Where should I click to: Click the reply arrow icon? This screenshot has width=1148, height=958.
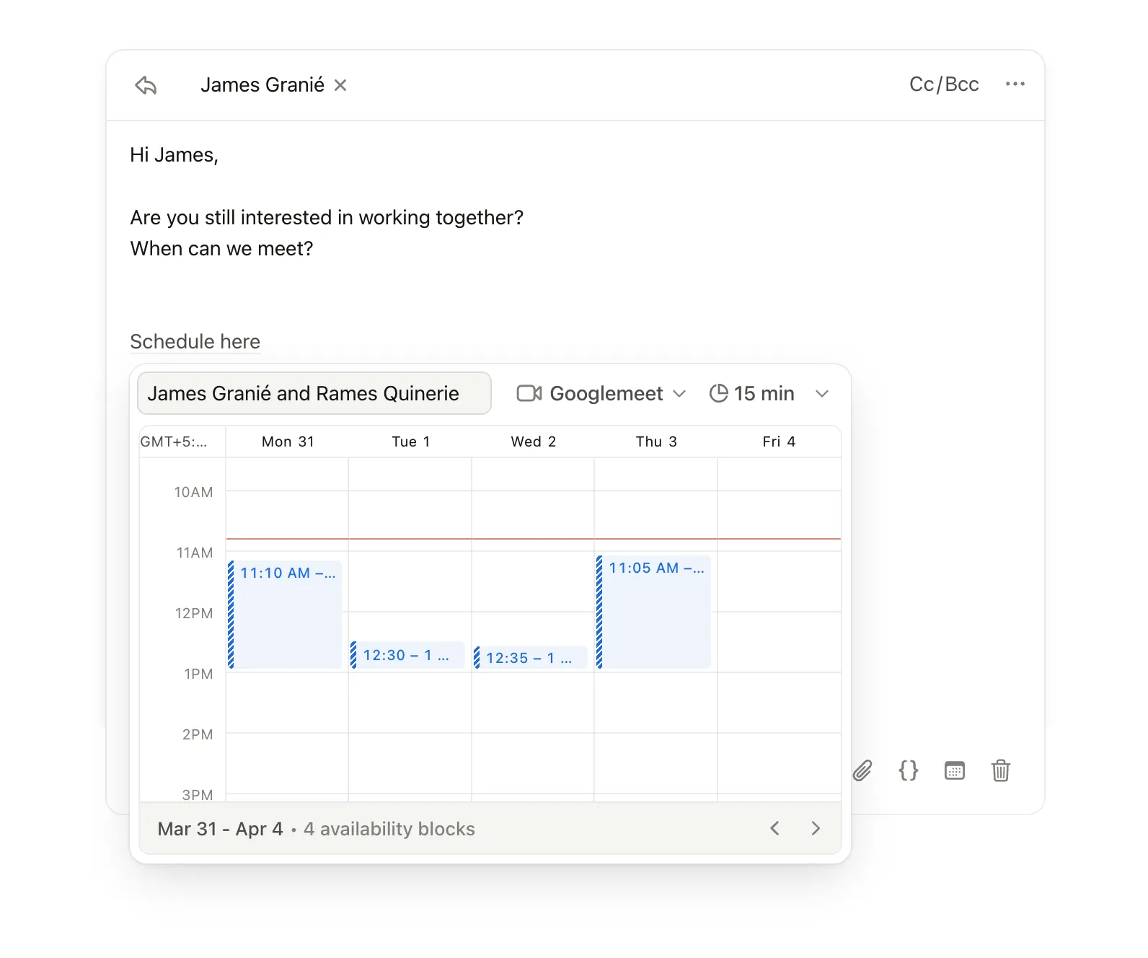pos(146,85)
